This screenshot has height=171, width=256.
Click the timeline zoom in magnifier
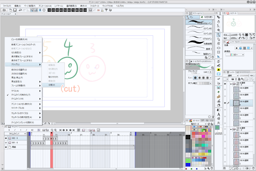pyautogui.click(x=55, y=130)
